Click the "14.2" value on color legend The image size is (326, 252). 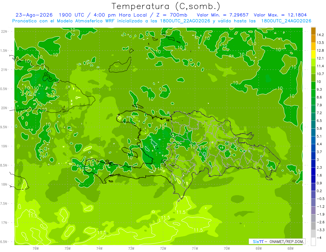coord(320,35)
